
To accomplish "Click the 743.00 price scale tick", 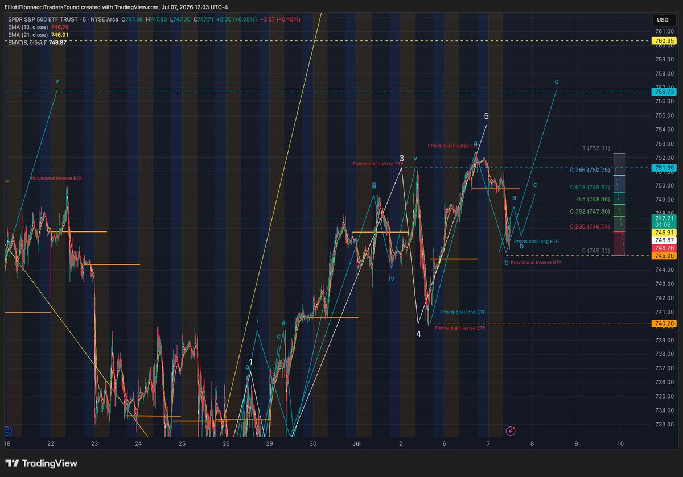I will click(664, 284).
